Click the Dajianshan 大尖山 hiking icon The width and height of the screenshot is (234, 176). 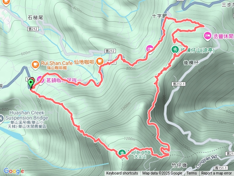[x=122, y=153]
